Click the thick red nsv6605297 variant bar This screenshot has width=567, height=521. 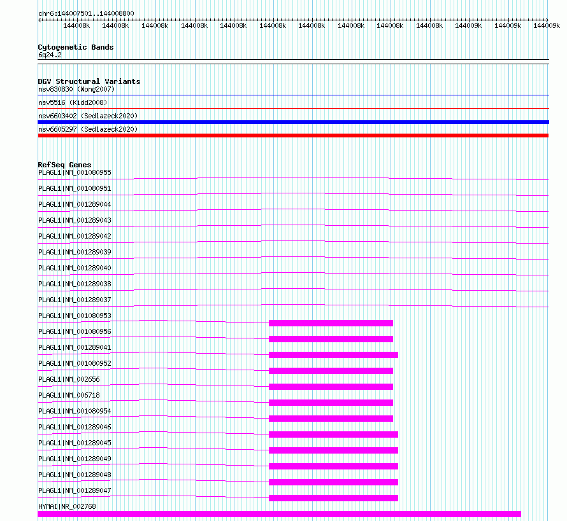point(293,135)
